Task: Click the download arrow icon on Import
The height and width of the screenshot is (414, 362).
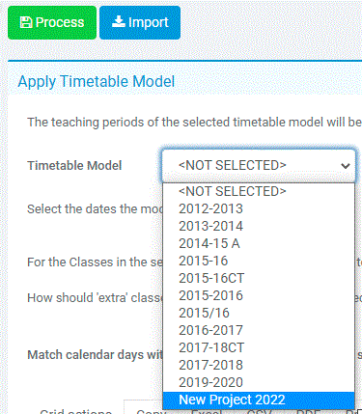Action: (119, 22)
